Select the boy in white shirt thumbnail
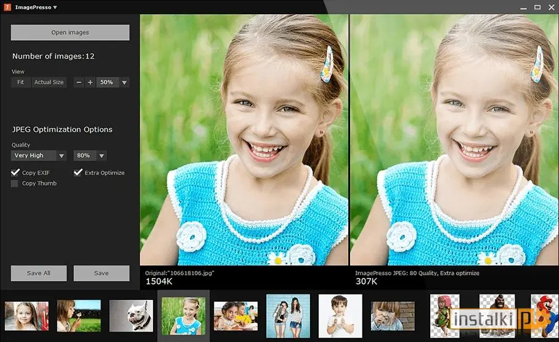This screenshot has width=559, height=342. tap(340, 316)
